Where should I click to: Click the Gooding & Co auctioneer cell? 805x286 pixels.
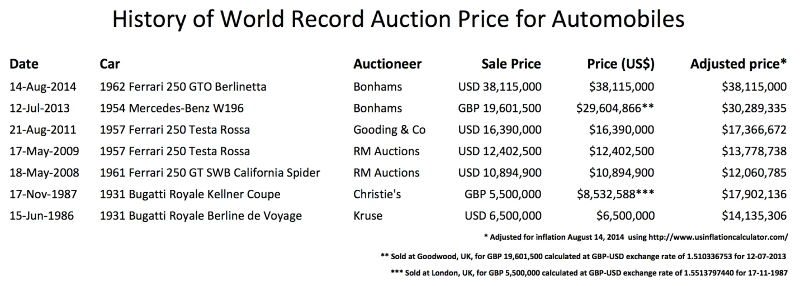pyautogui.click(x=389, y=130)
